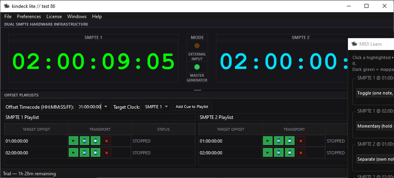Click the OFFSET PLAYLISTS section header
This screenshot has width=394, height=178.
click(x=21, y=95)
